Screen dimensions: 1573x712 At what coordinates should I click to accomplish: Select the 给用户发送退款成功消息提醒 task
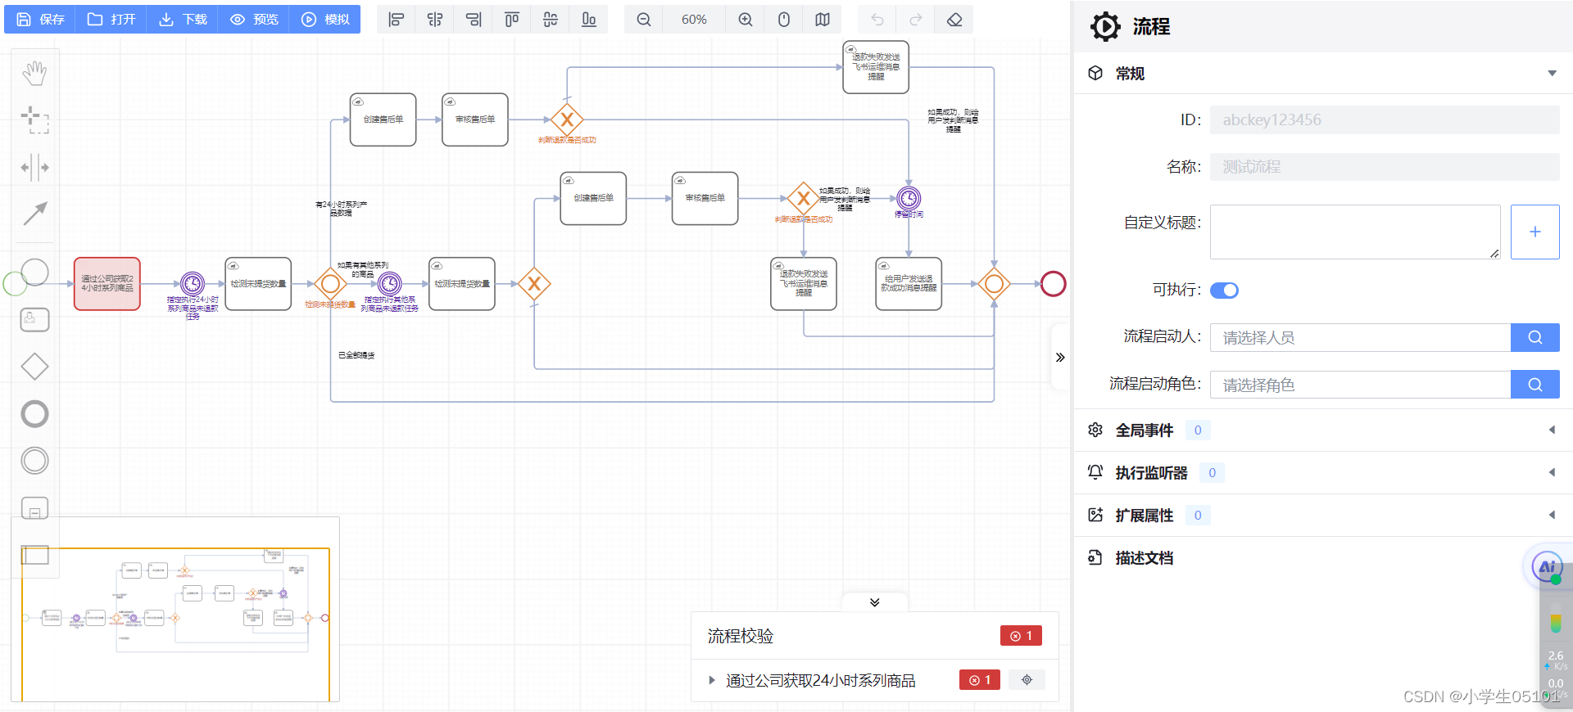909,284
